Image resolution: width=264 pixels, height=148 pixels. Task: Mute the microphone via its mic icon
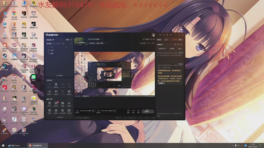(x=77, y=111)
